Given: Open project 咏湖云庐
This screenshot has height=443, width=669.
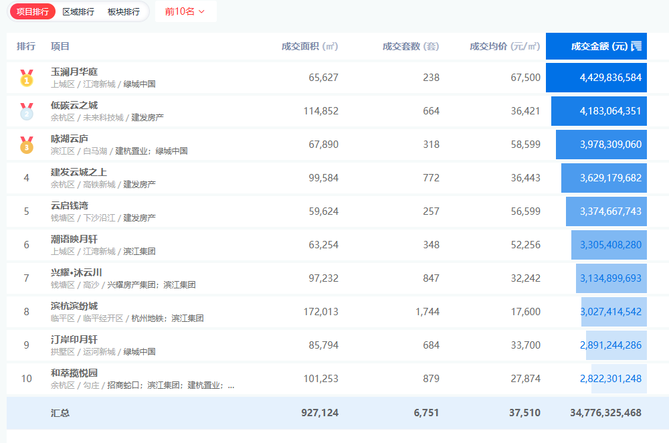Looking at the screenshot, I should 70,139.
